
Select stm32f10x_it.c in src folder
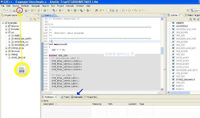[x=21, y=42]
